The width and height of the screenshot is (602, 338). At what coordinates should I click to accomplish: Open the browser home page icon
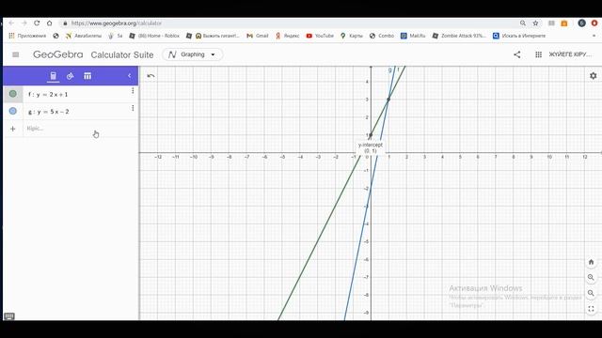[49, 23]
